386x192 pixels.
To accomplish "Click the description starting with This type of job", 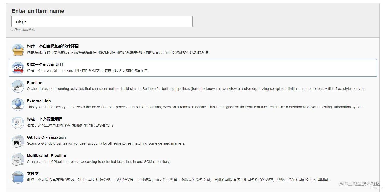I will 196,107.
